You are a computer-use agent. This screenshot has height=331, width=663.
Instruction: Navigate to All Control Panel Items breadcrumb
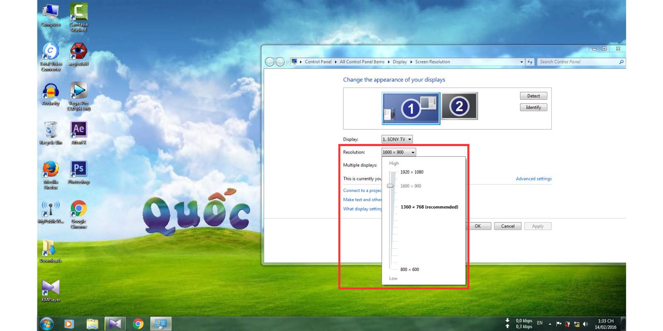click(362, 62)
